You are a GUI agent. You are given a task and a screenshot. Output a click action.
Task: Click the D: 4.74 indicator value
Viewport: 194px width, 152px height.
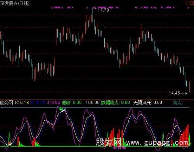pos(38,103)
